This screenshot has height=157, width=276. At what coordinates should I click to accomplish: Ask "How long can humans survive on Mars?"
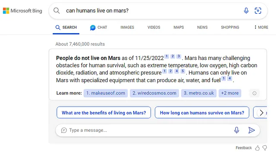pyautogui.click(x=202, y=112)
